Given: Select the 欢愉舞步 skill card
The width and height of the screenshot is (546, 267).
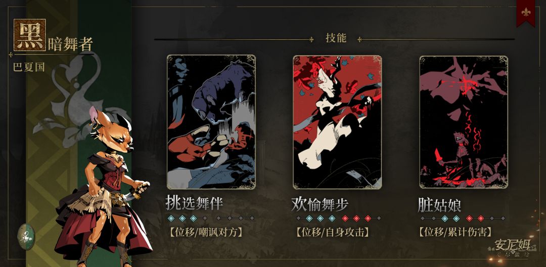Looking at the screenshot, I should [337, 122].
